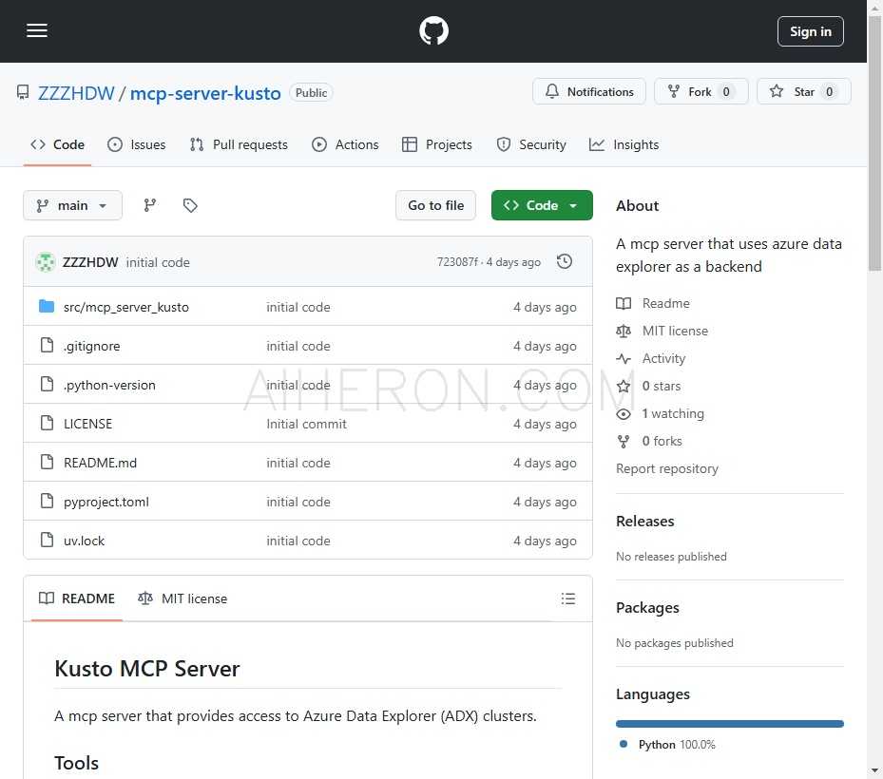View the Security tab

(x=531, y=144)
